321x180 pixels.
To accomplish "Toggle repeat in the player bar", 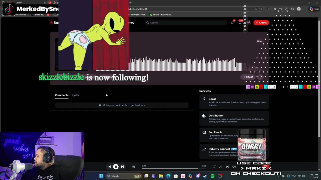I will [214, 167].
